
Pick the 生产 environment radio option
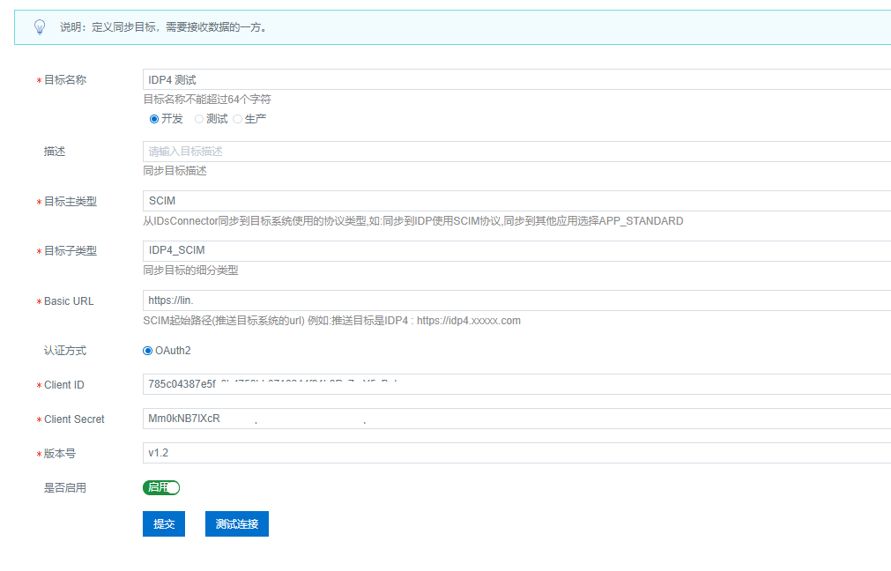237,119
